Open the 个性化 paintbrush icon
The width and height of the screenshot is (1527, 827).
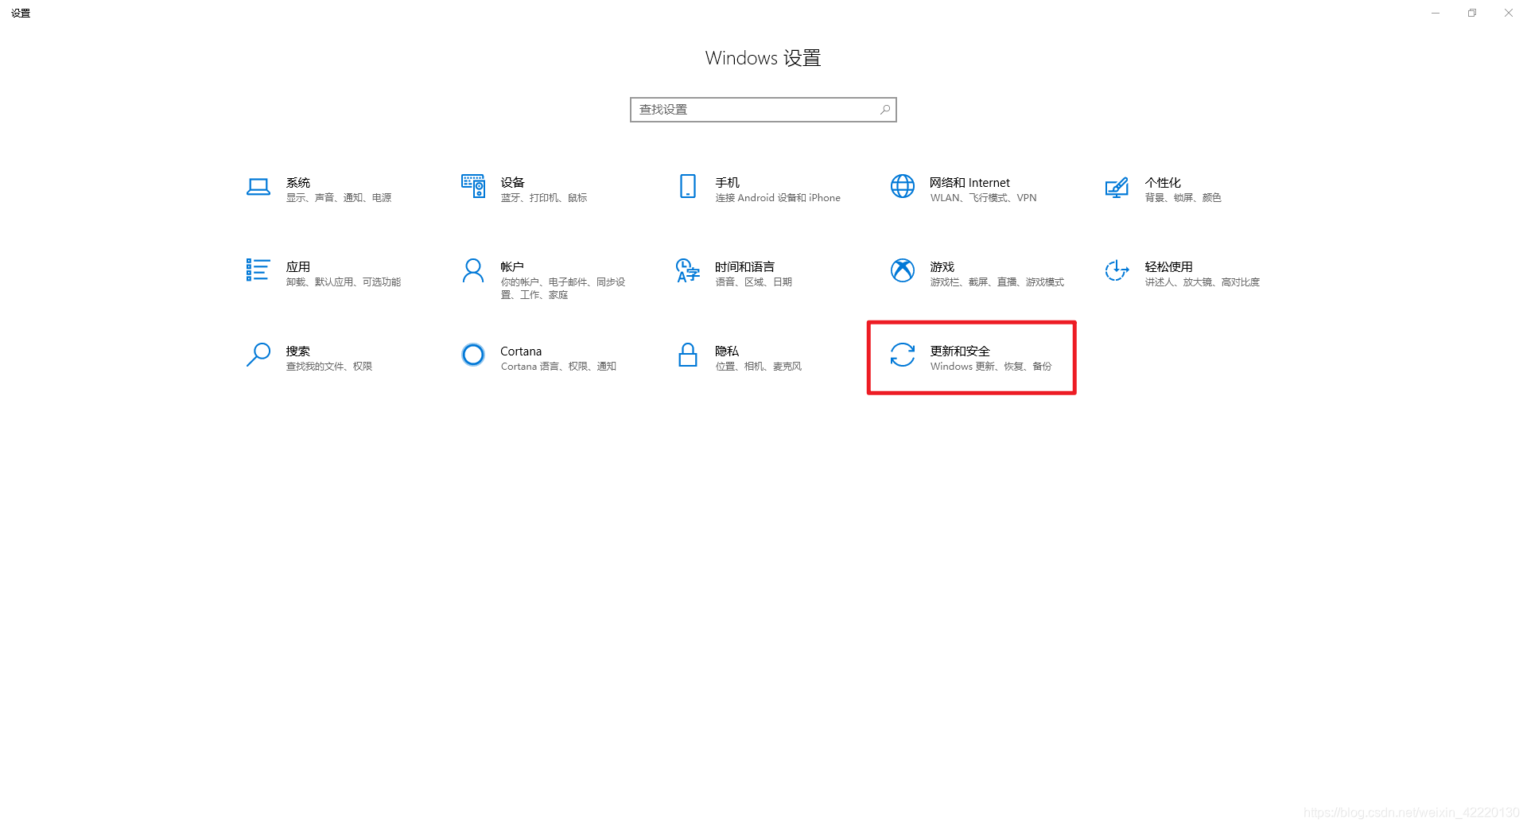[x=1117, y=188]
